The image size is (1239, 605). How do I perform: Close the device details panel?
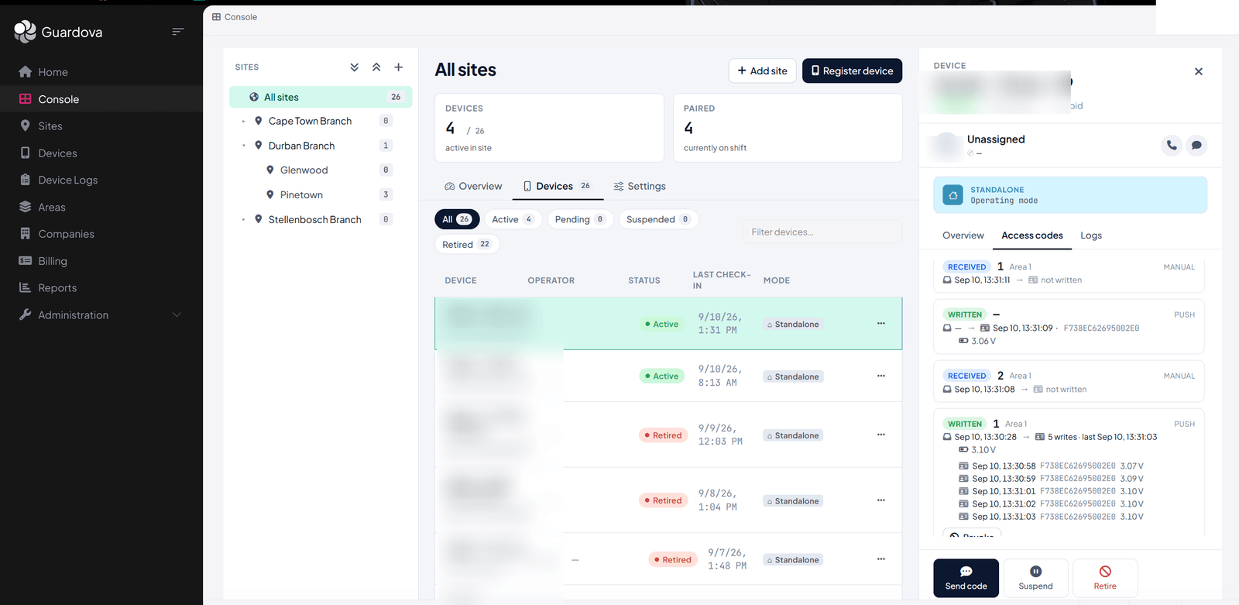1199,71
